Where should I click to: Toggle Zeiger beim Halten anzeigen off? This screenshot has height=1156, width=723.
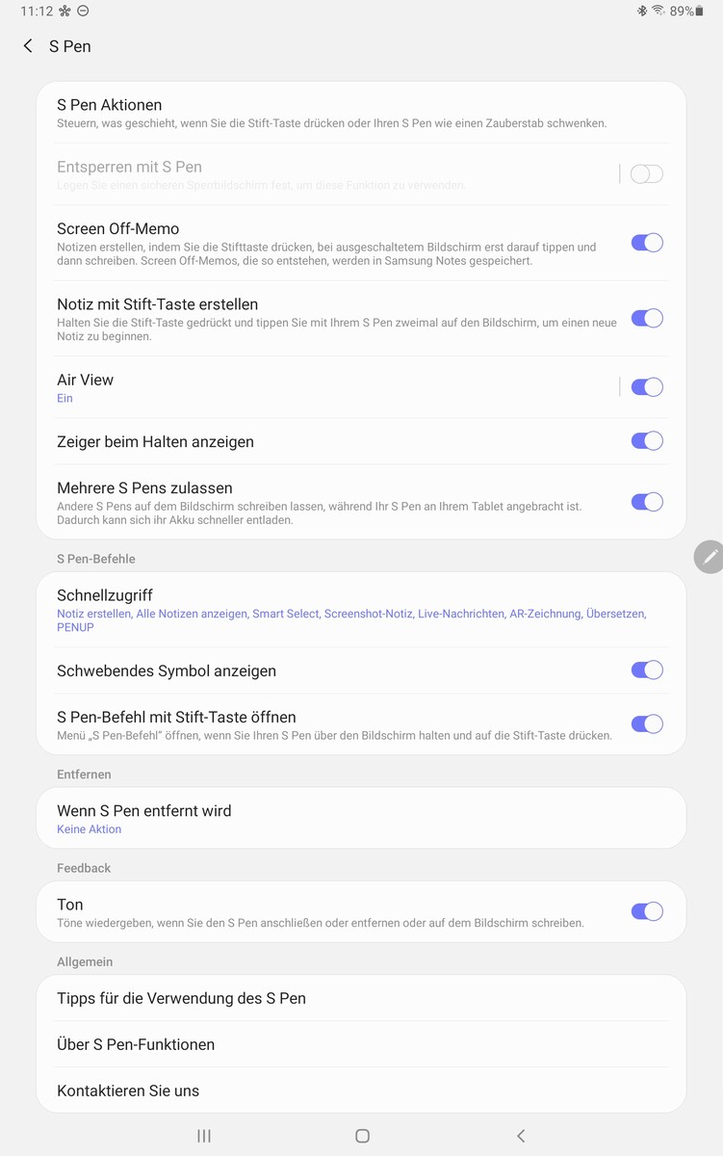646,441
